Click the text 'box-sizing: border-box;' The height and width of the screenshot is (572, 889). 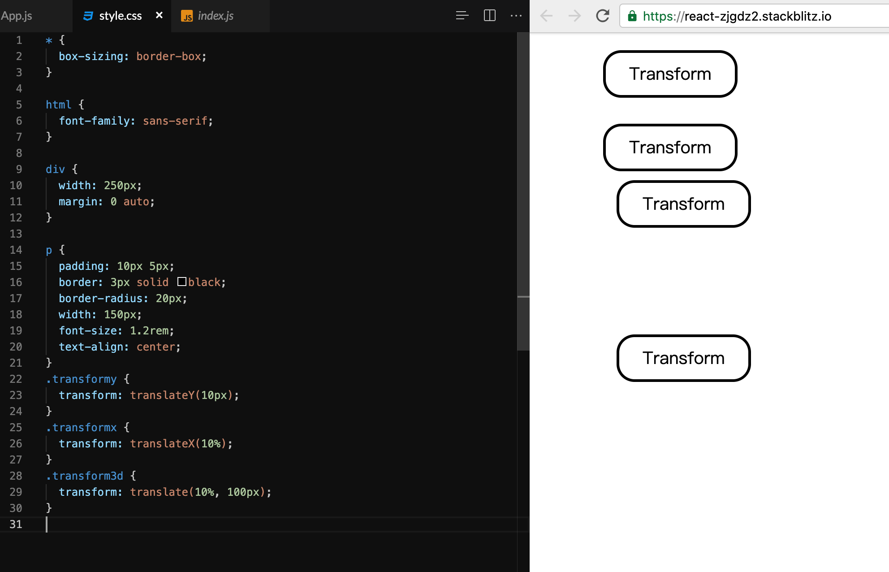click(x=133, y=56)
